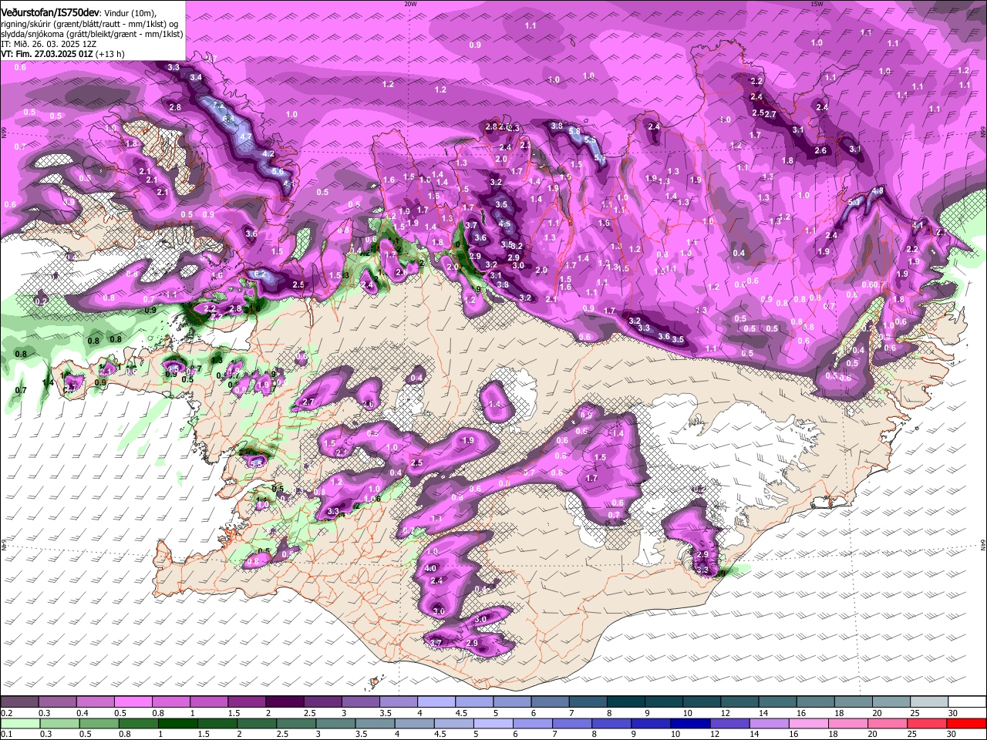Click the 4.0 precipitation value on map
Image resolution: width=987 pixels, height=740 pixels.
click(431, 568)
